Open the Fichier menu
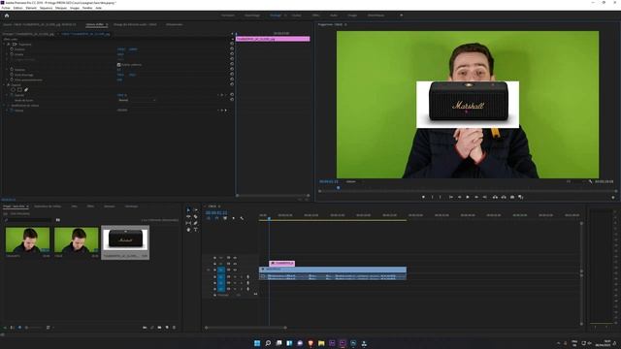The width and height of the screenshot is (621, 349). coord(6,8)
